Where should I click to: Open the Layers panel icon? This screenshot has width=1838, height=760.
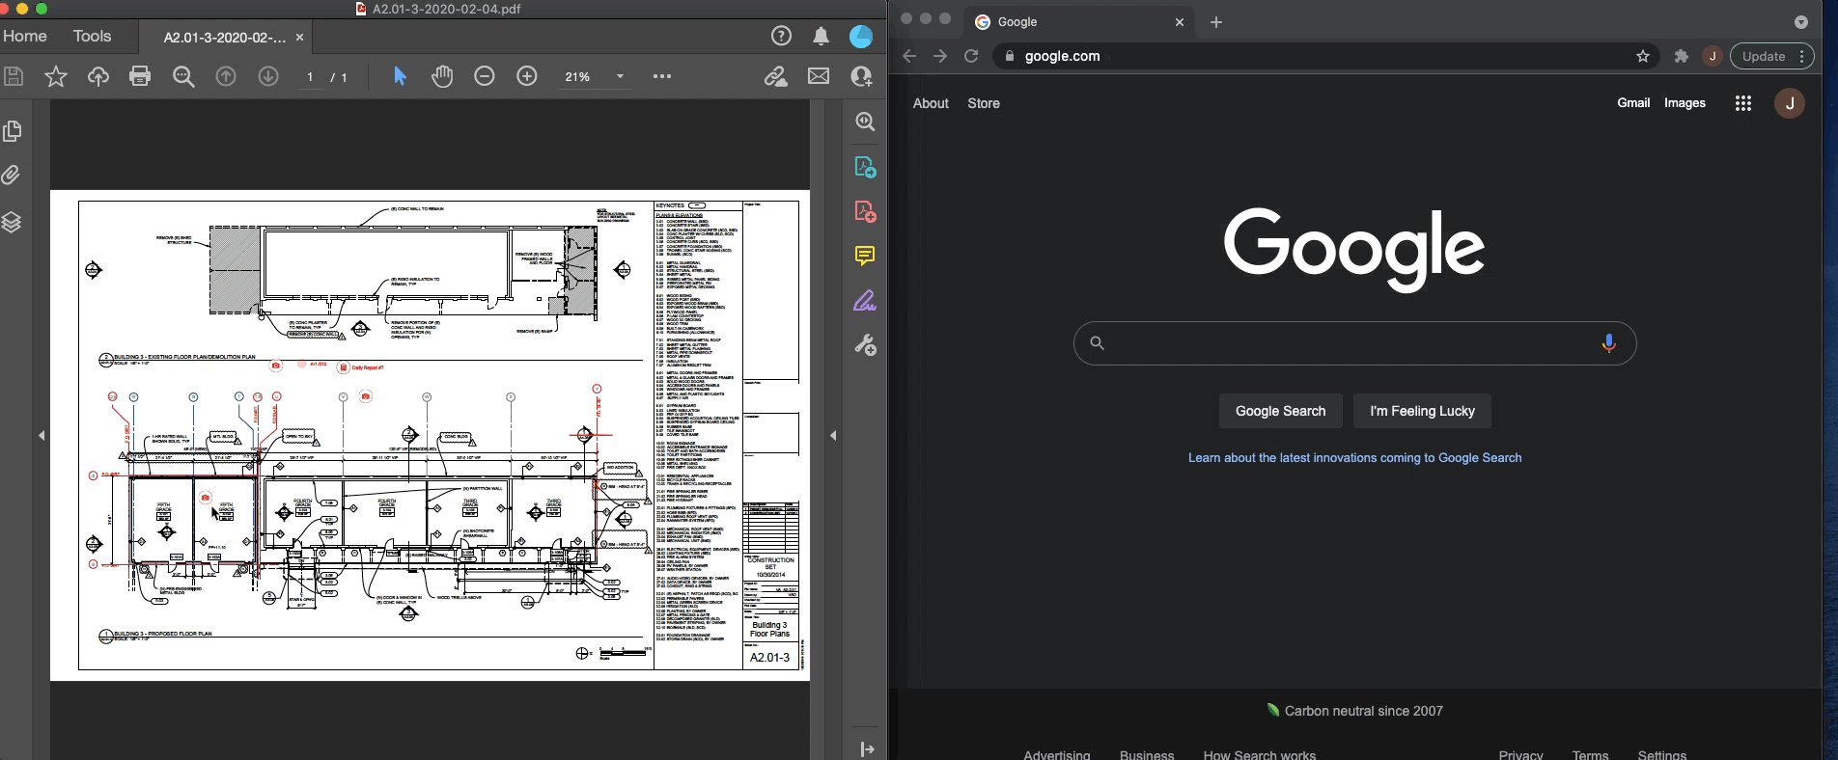coord(13,222)
